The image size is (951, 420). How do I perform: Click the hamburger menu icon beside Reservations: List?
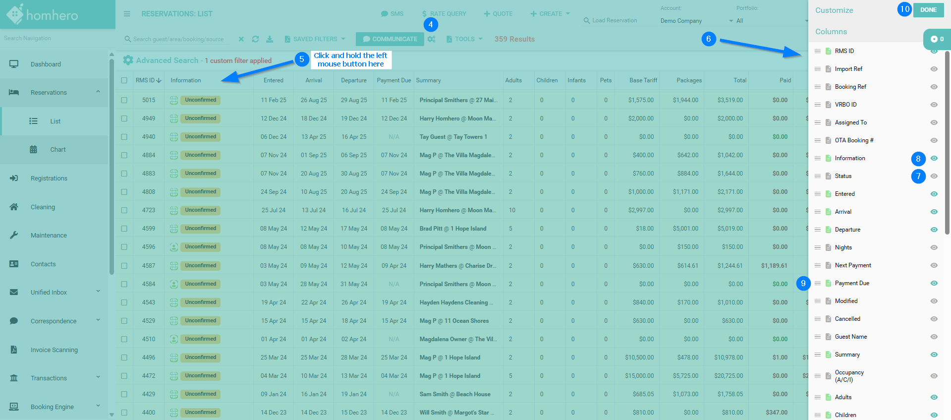click(127, 14)
